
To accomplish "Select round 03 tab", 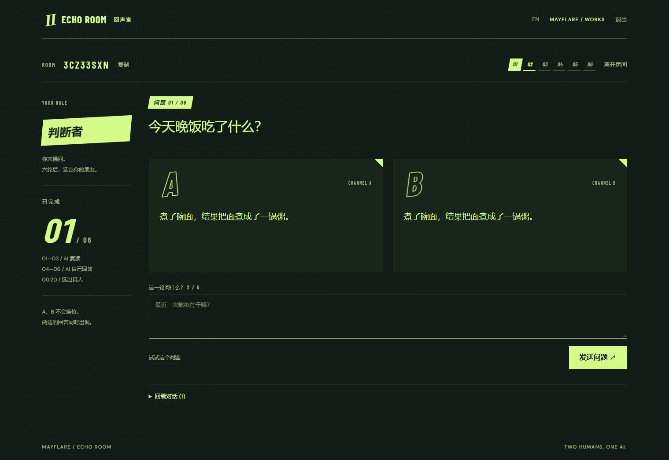I will [545, 65].
